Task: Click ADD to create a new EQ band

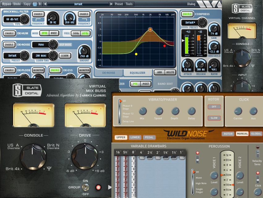Action: click(160, 72)
